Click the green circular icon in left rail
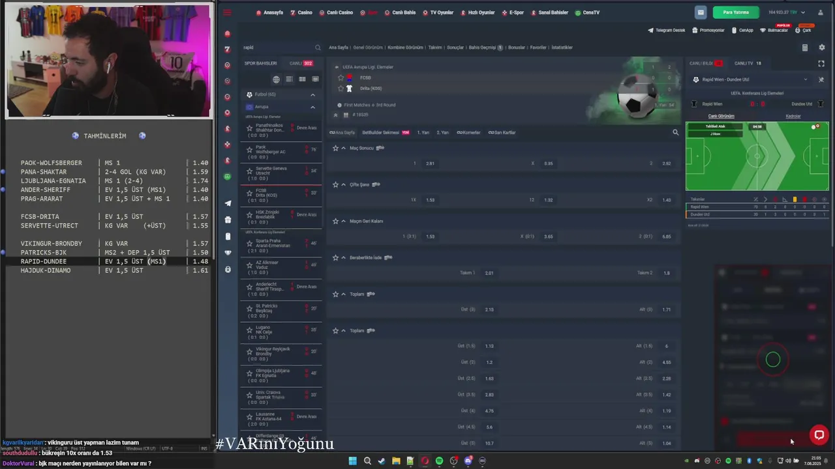Screen dimensions: 835x469 227,177
